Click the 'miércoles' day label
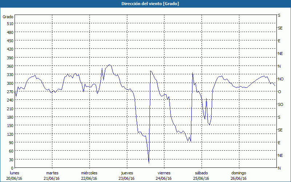This screenshot has width=291, height=182. (x=89, y=173)
